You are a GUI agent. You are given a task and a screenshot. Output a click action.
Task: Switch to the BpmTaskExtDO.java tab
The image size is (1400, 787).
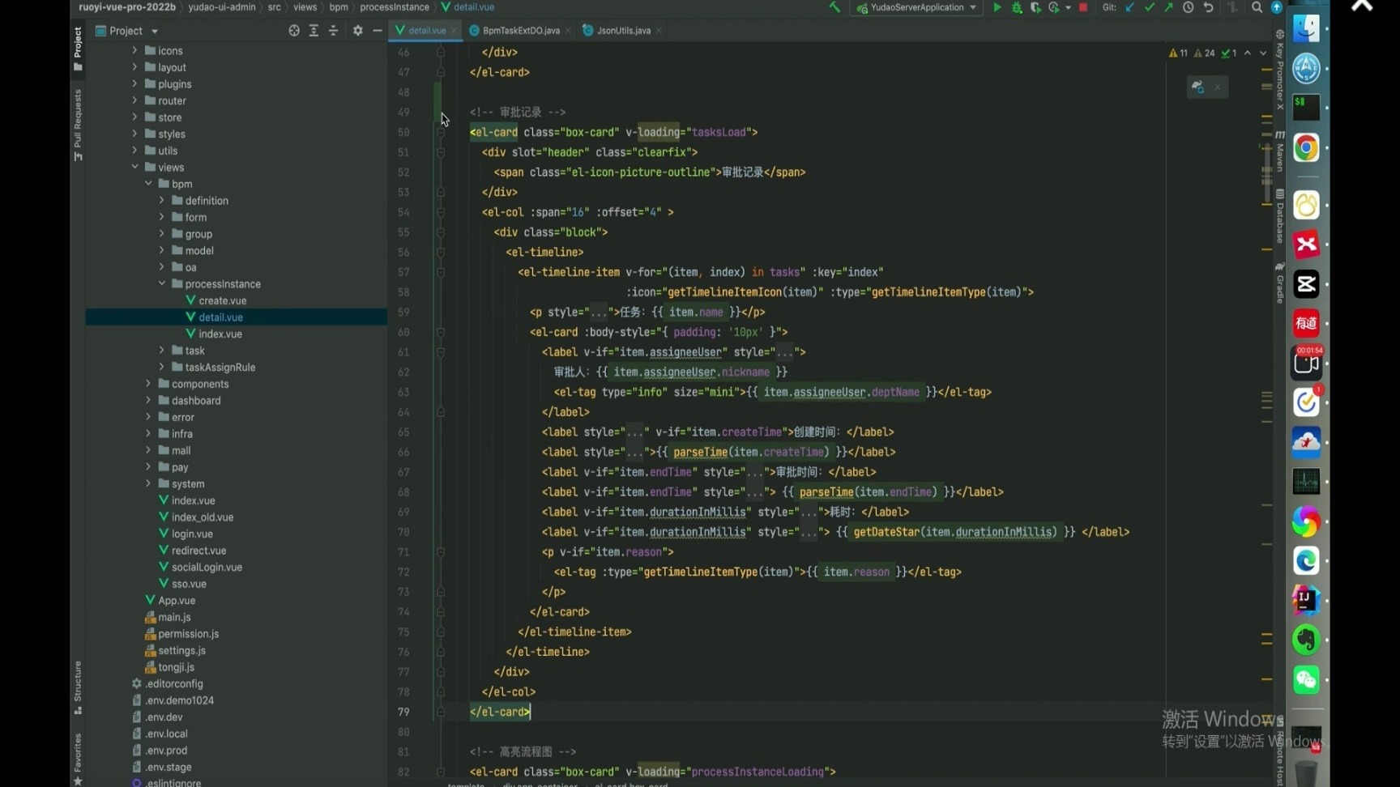click(x=520, y=31)
